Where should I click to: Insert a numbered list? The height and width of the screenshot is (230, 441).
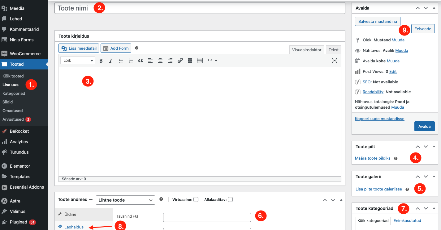(x=131, y=61)
